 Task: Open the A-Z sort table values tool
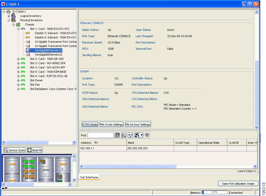[x=124, y=135]
